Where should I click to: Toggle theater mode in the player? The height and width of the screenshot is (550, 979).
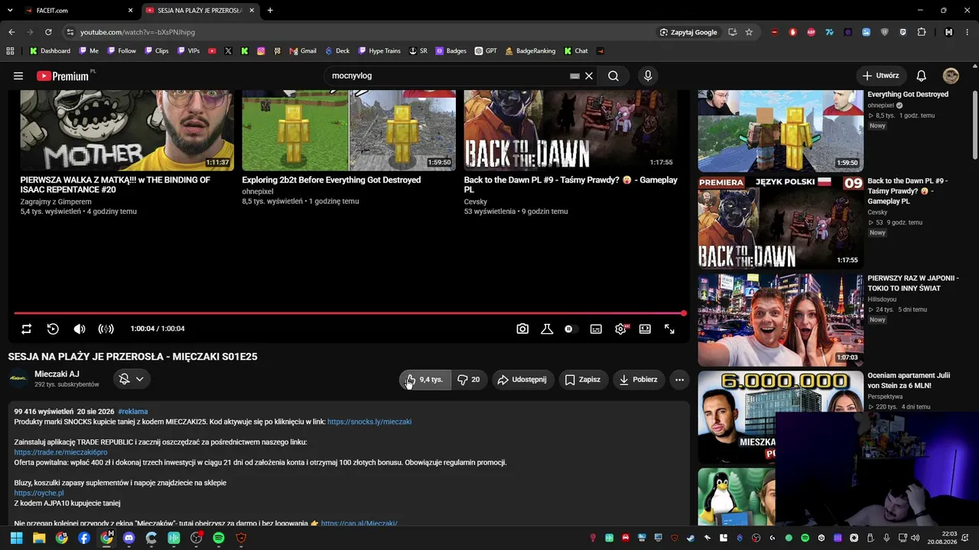click(645, 328)
